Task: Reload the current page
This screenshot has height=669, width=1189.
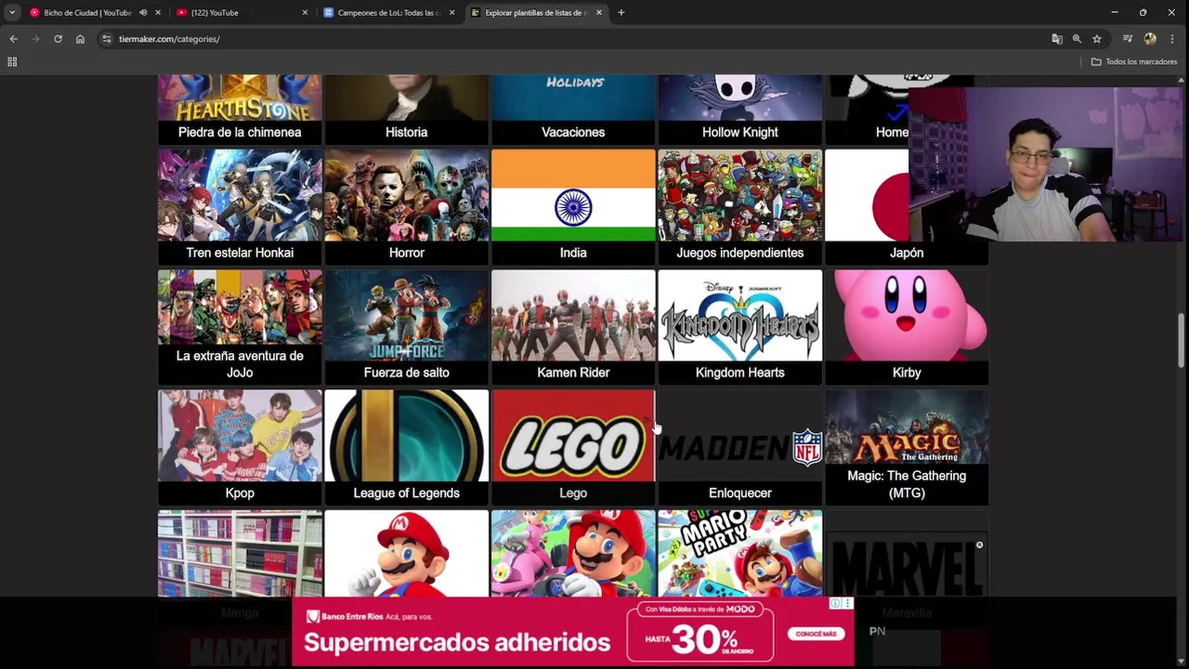Action: (58, 39)
